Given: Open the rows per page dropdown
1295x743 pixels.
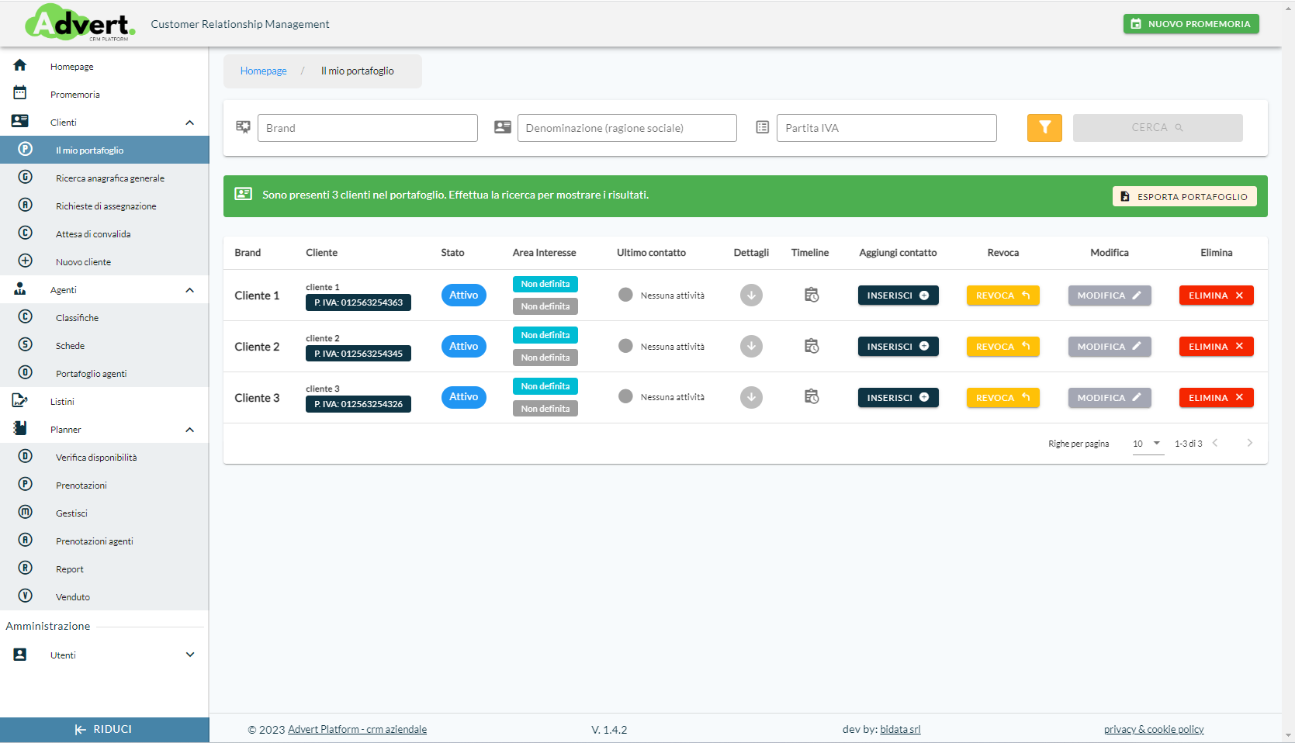Looking at the screenshot, I should click(x=1148, y=444).
